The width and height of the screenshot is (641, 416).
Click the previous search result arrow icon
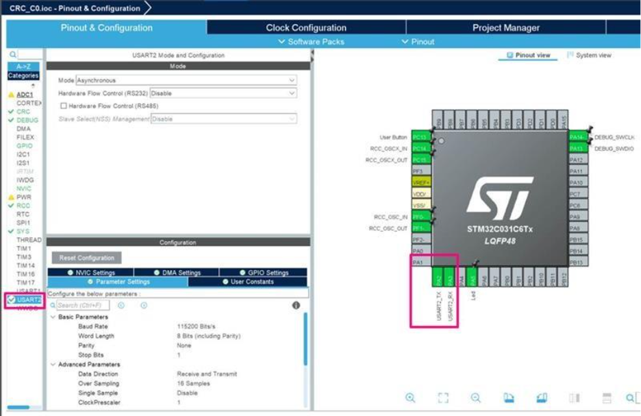(x=121, y=305)
